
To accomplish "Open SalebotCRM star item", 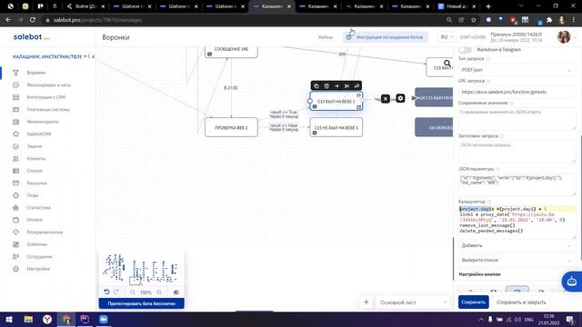I will coord(39,134).
